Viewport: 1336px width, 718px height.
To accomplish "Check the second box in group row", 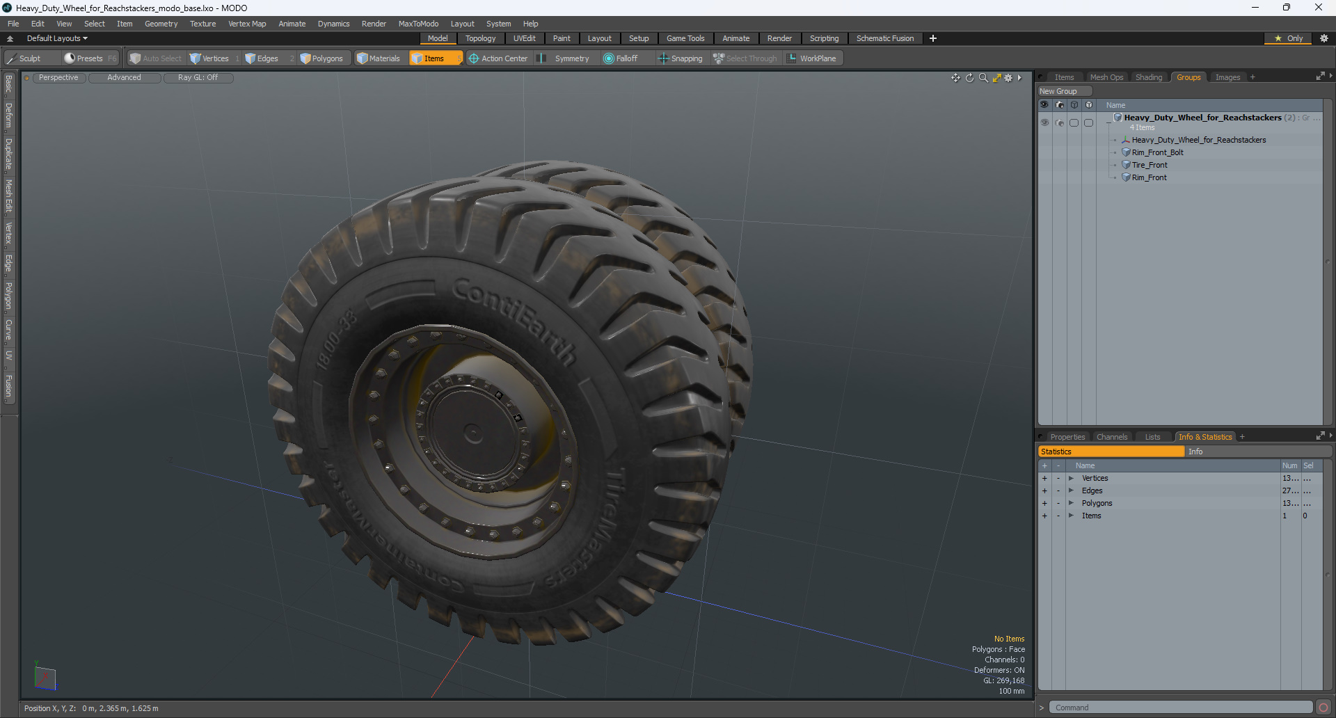I will tap(1089, 122).
